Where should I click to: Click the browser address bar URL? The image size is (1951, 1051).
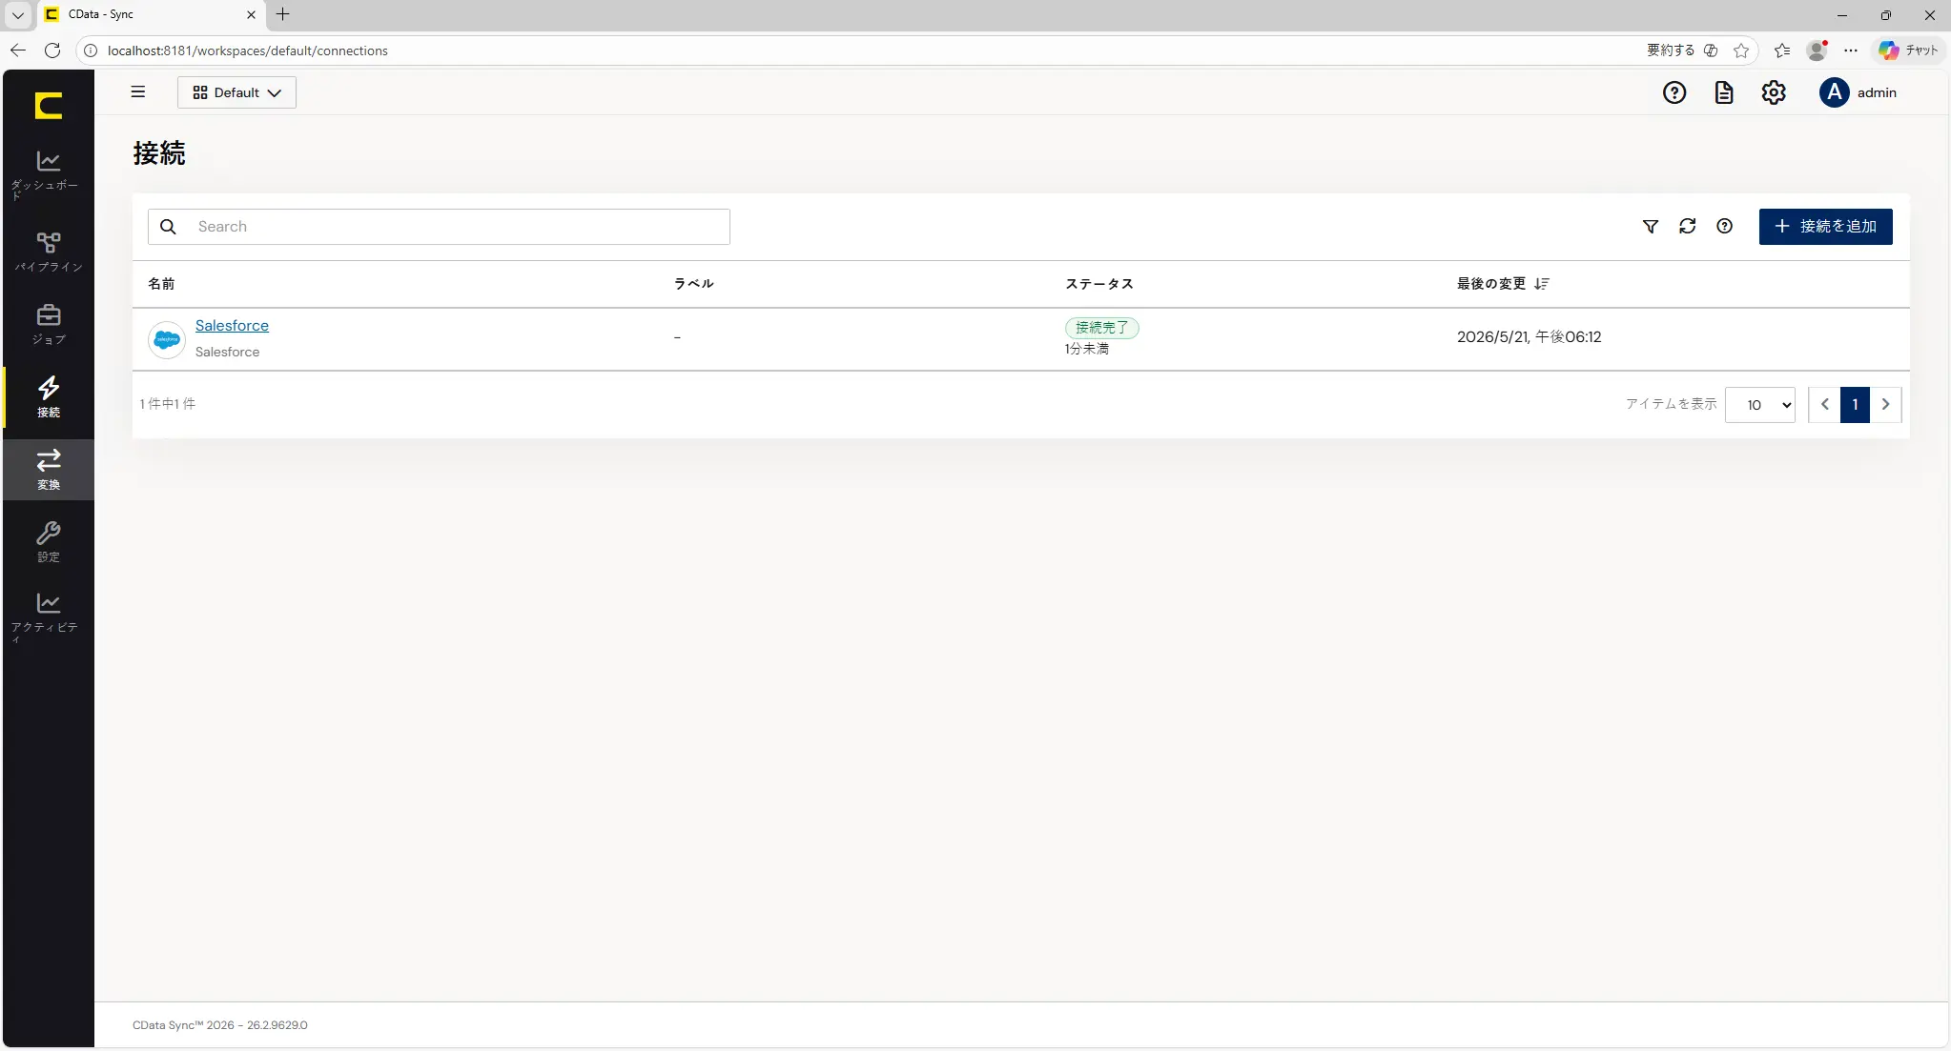tap(248, 51)
